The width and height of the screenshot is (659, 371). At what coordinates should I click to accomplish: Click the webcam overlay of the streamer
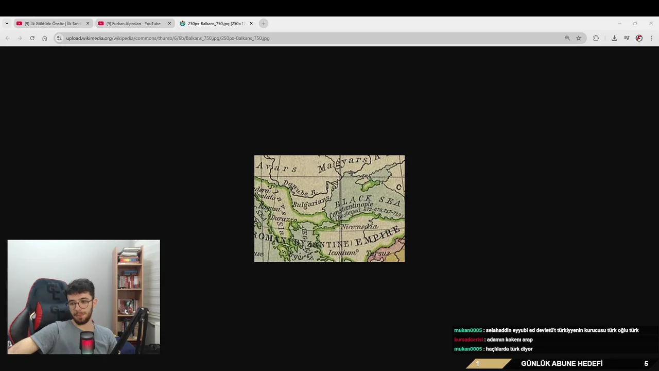pyautogui.click(x=84, y=297)
